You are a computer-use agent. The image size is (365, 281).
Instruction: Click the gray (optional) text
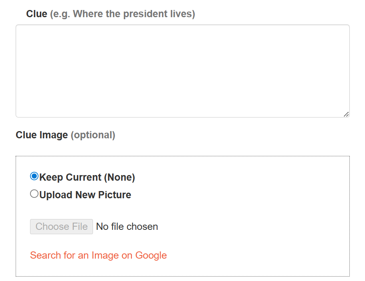coord(93,135)
